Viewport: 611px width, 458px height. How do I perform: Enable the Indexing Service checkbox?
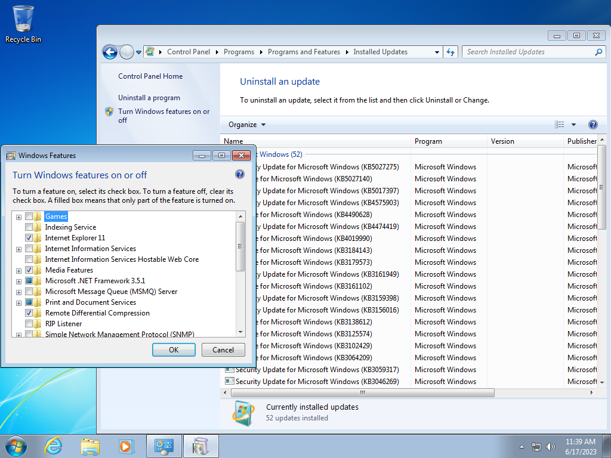(x=29, y=227)
